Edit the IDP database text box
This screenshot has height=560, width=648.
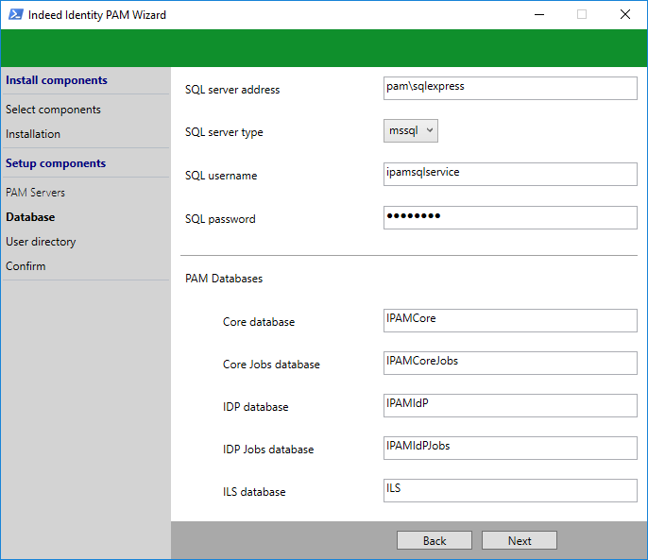click(x=510, y=406)
